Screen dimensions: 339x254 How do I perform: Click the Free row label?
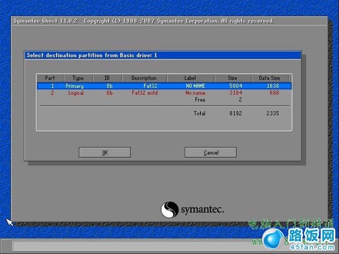pos(200,100)
